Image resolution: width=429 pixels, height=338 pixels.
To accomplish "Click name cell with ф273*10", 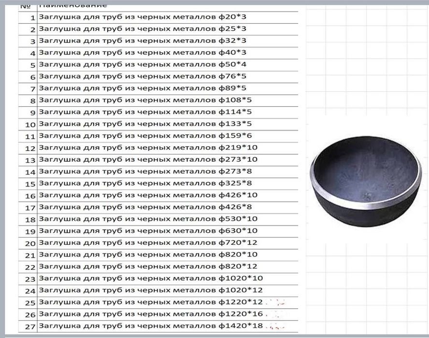I will tap(168, 160).
